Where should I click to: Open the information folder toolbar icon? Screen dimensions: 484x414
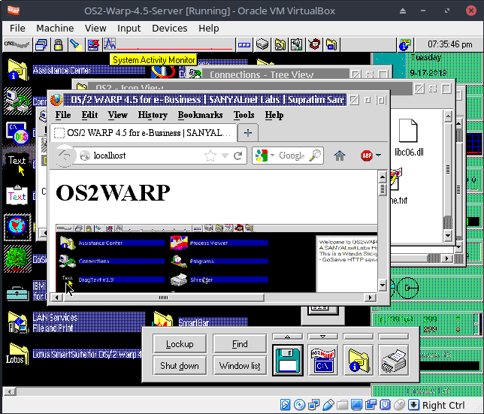pyautogui.click(x=358, y=361)
